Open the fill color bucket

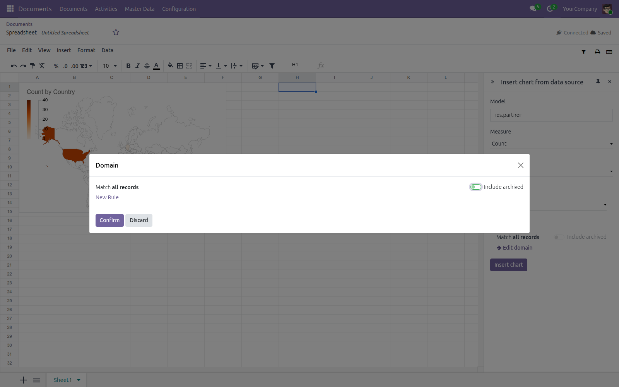[x=171, y=66]
